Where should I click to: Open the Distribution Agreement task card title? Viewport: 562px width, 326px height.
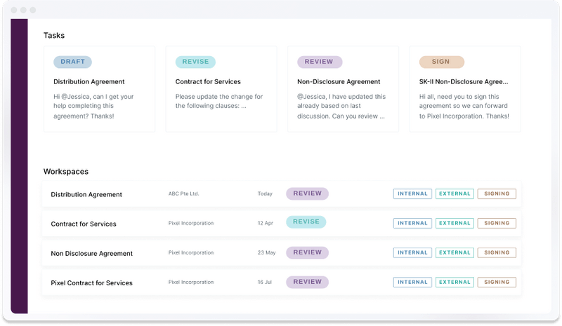[x=89, y=82]
